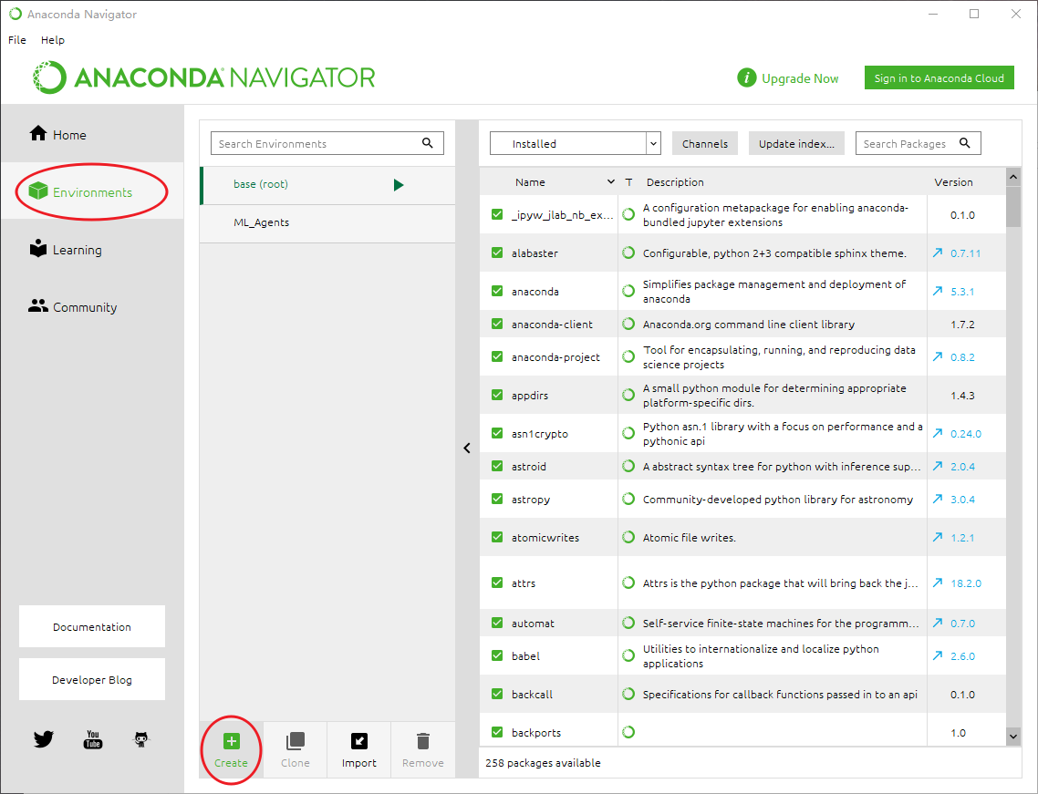This screenshot has width=1038, height=794.
Task: Click the Channels button
Action: (705, 144)
